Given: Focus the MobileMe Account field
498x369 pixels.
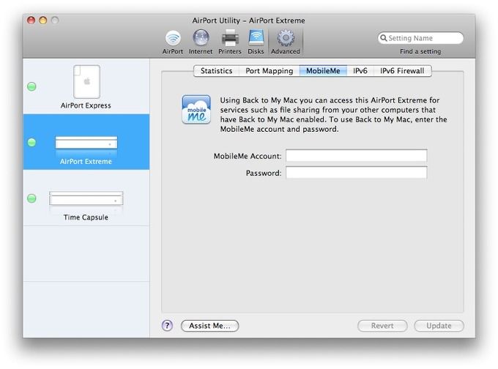Looking at the screenshot, I should [x=357, y=156].
